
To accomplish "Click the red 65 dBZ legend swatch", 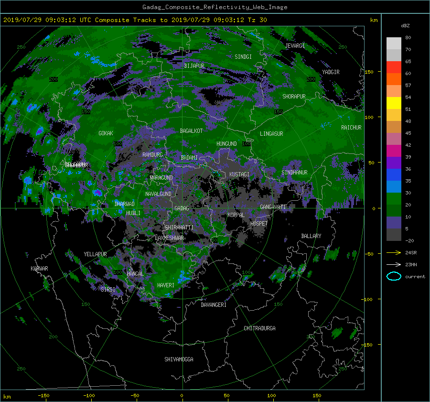I will coord(394,67).
